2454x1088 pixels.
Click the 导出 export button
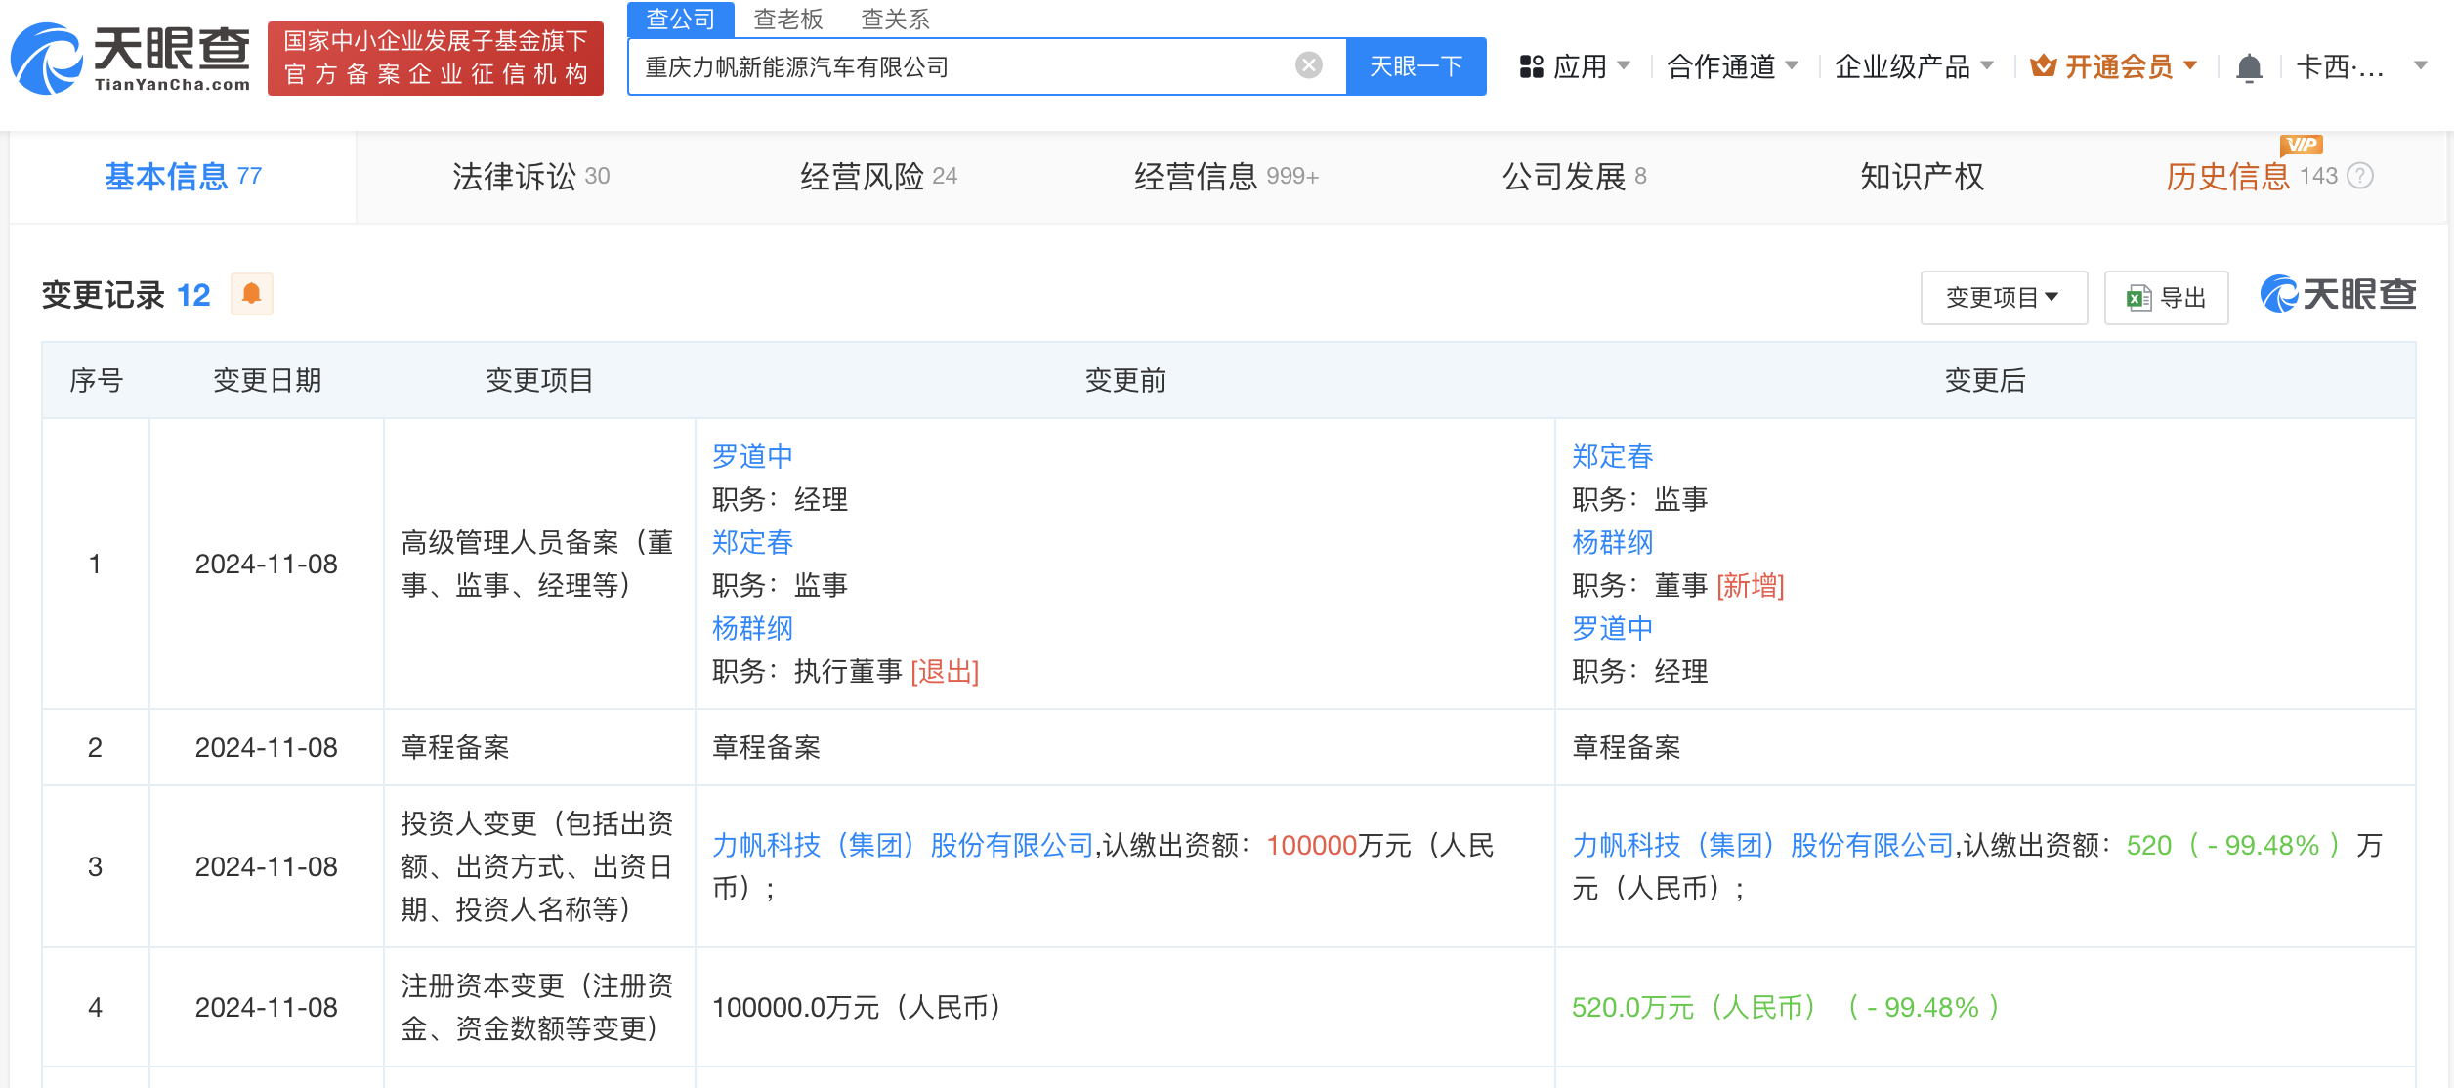pos(2166,297)
